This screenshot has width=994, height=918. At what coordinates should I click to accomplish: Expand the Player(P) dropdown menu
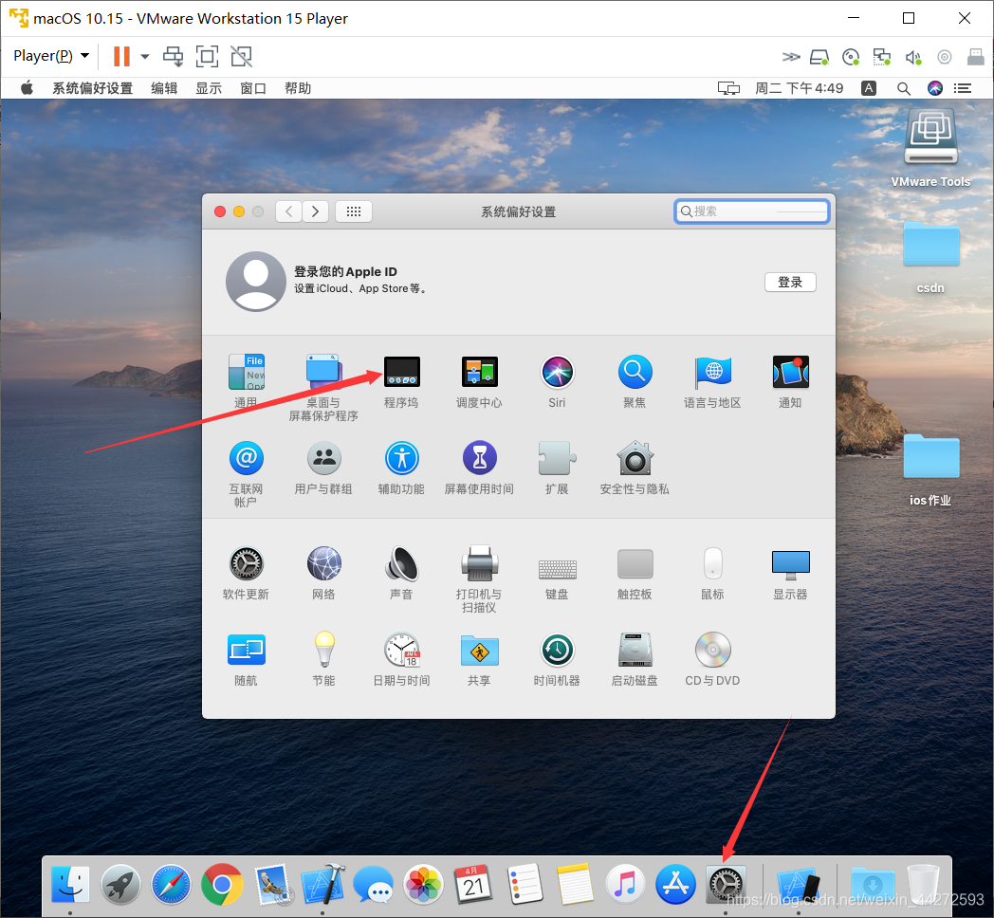(x=51, y=56)
